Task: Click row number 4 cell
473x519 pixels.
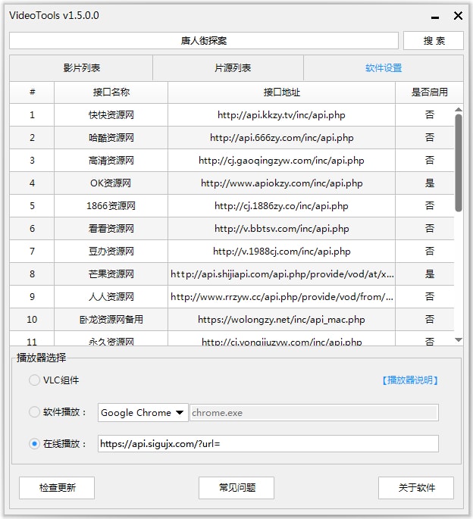Action: pyautogui.click(x=32, y=183)
